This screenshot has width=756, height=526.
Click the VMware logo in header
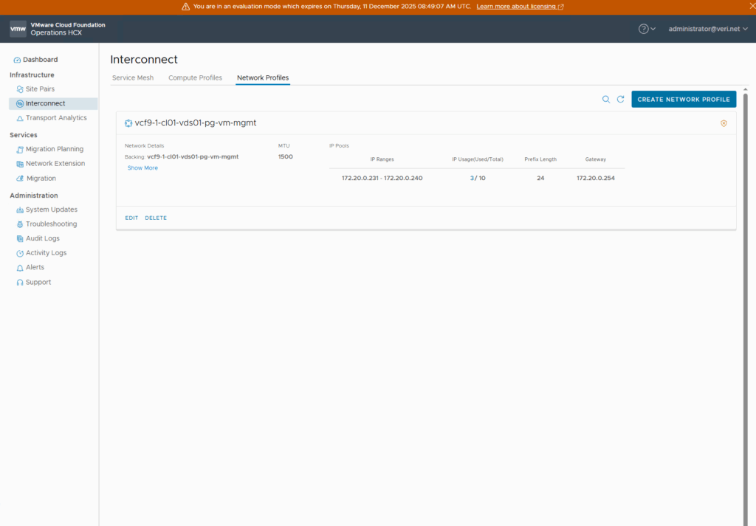click(18, 29)
